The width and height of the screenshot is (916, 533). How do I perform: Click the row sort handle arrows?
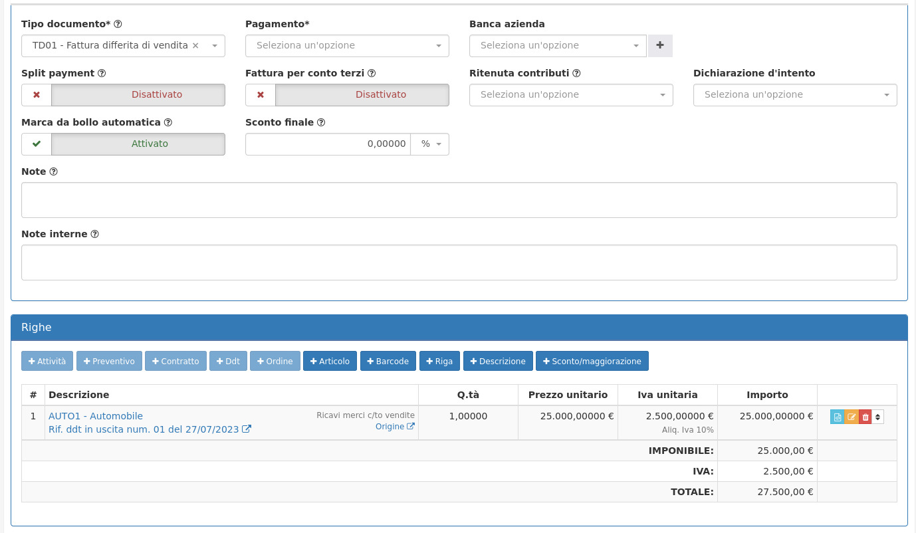[877, 417]
